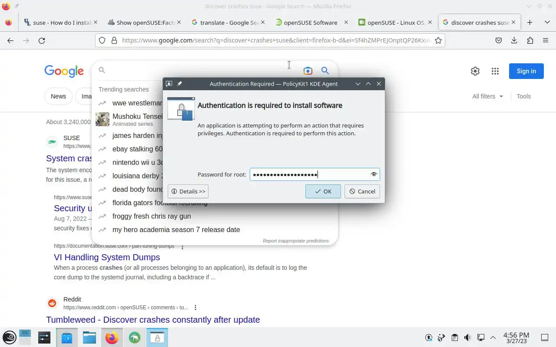This screenshot has height=347, width=556.
Task: Confirm authentication with the OK button
Action: pos(323,191)
